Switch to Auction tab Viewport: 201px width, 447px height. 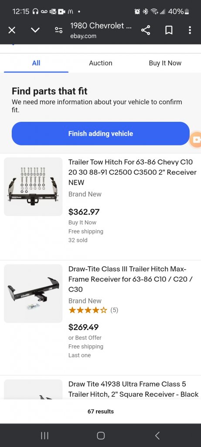pyautogui.click(x=100, y=63)
